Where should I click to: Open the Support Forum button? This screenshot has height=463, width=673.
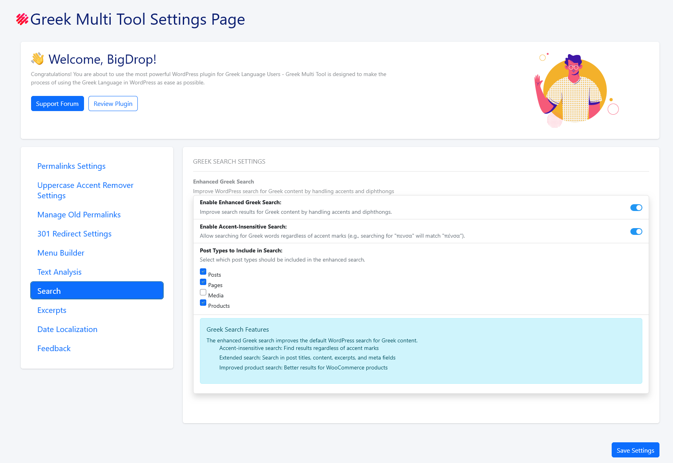[57, 104]
